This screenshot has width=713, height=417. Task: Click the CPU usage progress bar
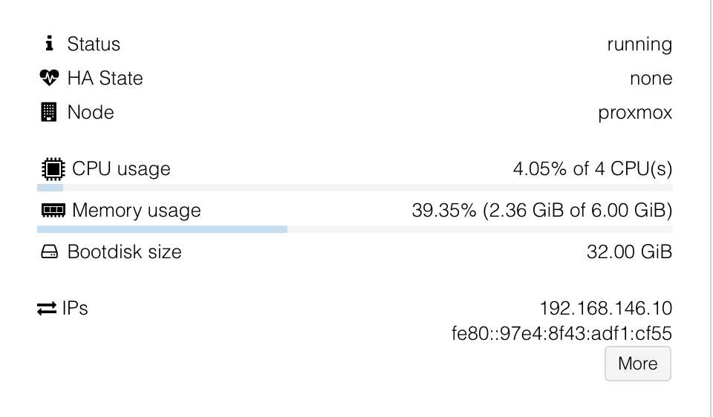[x=355, y=188]
